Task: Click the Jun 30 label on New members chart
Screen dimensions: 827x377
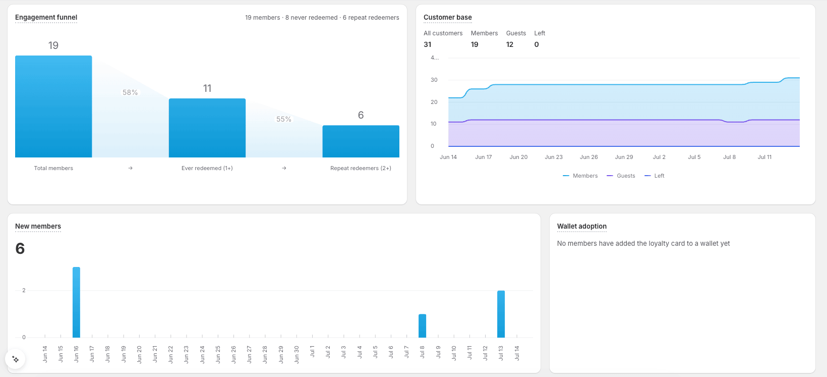Action: coord(297,354)
